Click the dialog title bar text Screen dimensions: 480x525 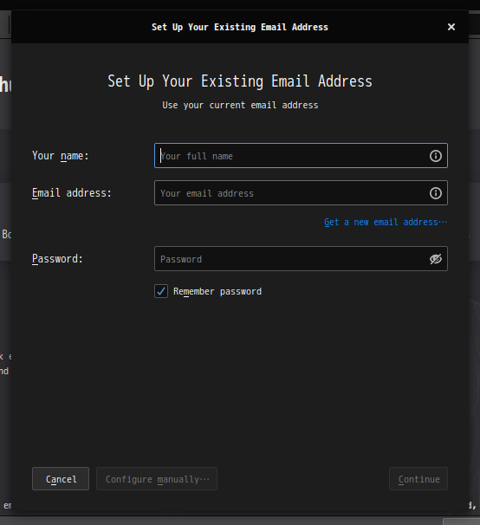(x=240, y=27)
